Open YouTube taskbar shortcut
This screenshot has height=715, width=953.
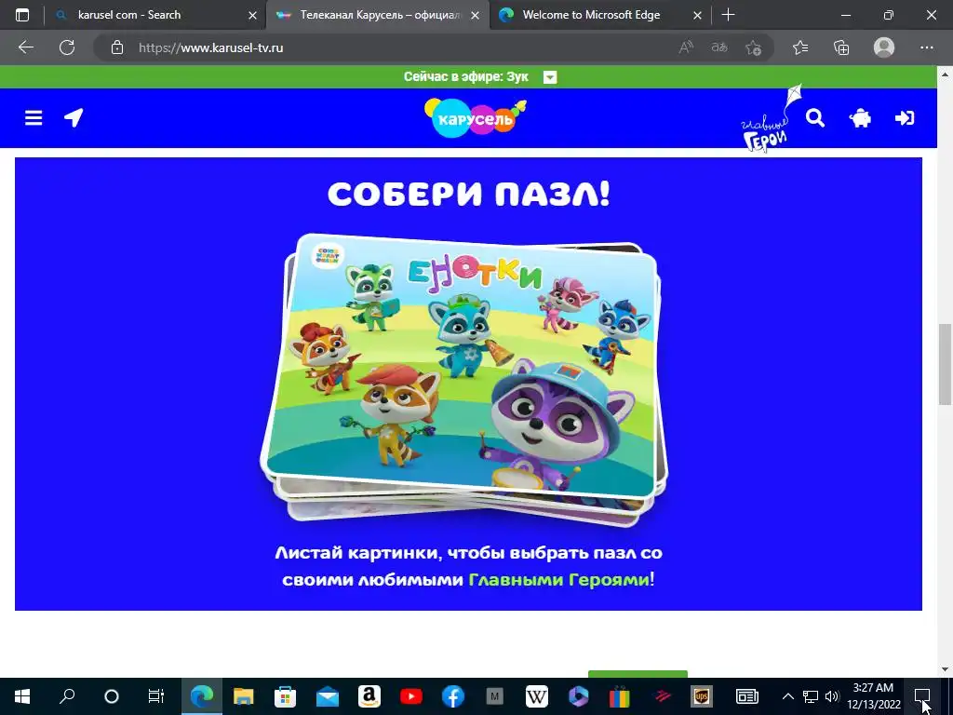pos(410,696)
